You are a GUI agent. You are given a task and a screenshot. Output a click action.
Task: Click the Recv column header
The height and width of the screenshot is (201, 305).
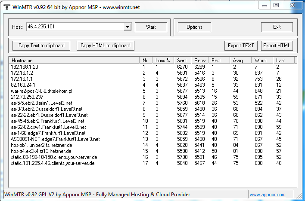(x=200, y=60)
